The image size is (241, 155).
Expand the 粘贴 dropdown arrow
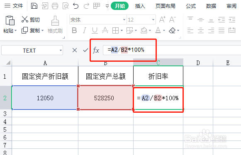point(15,31)
